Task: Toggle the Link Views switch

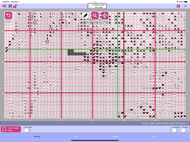Action: click(x=28, y=130)
